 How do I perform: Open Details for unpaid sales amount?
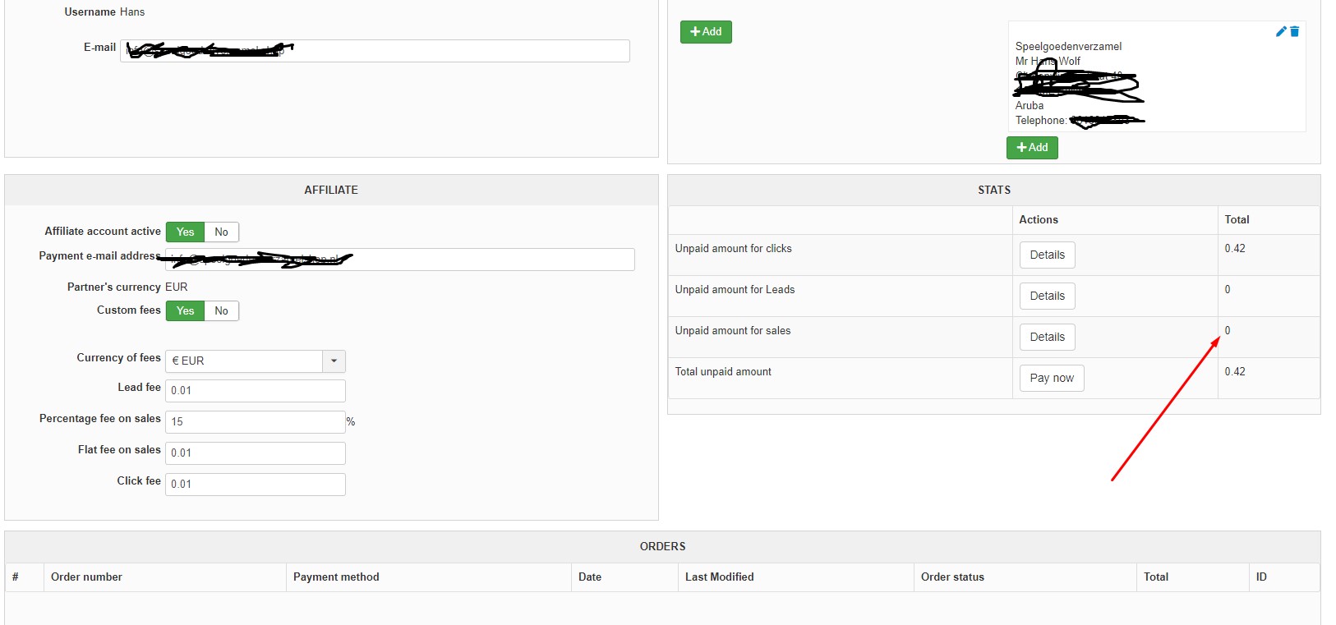coord(1047,338)
